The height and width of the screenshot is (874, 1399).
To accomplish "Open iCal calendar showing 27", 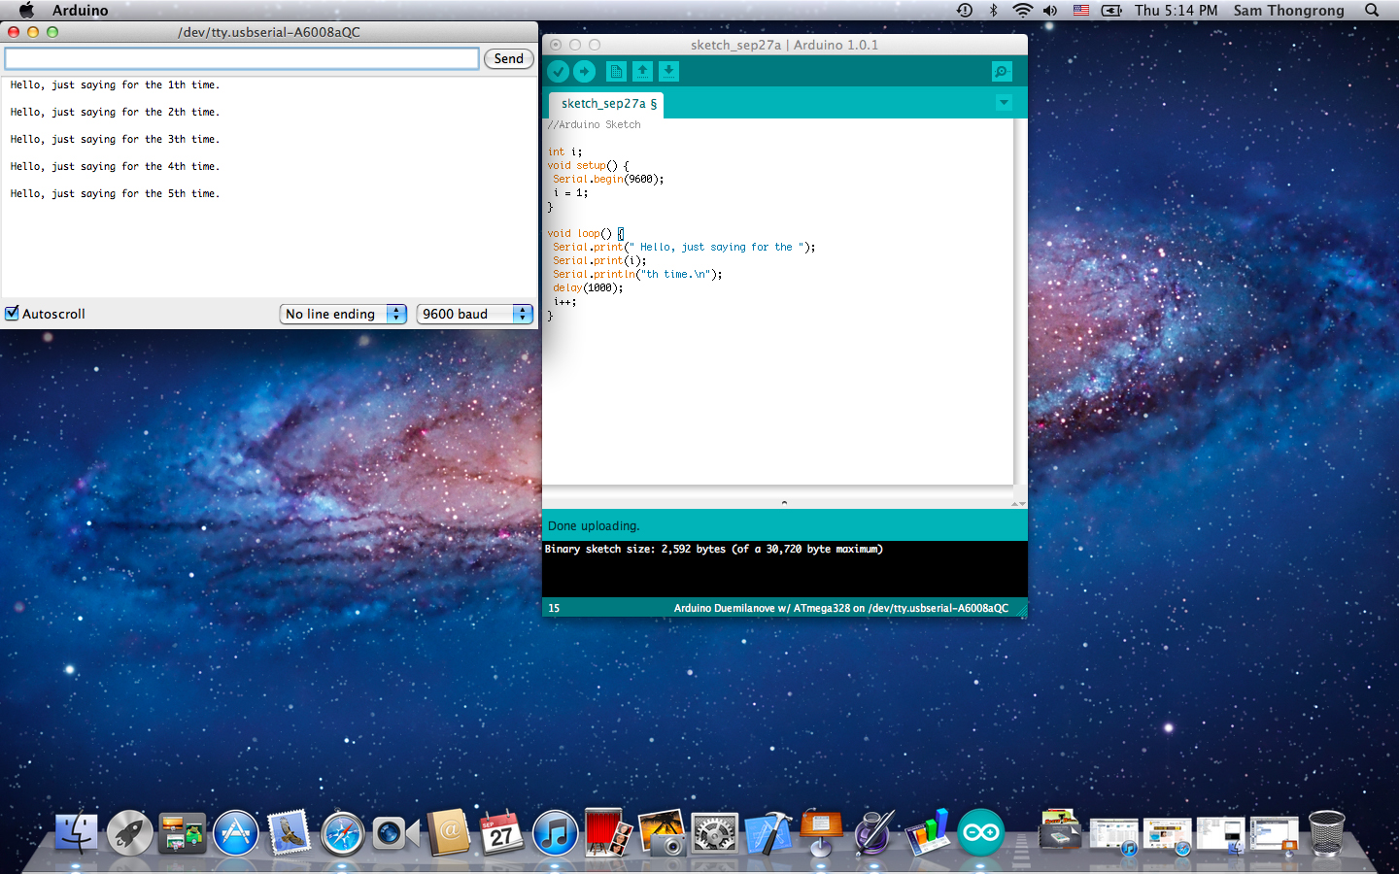I will (x=501, y=833).
